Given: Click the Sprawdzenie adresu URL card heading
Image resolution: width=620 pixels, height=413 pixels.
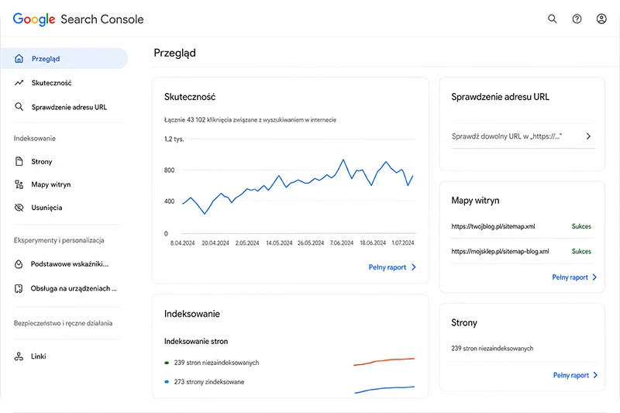Looking at the screenshot, I should [x=500, y=97].
